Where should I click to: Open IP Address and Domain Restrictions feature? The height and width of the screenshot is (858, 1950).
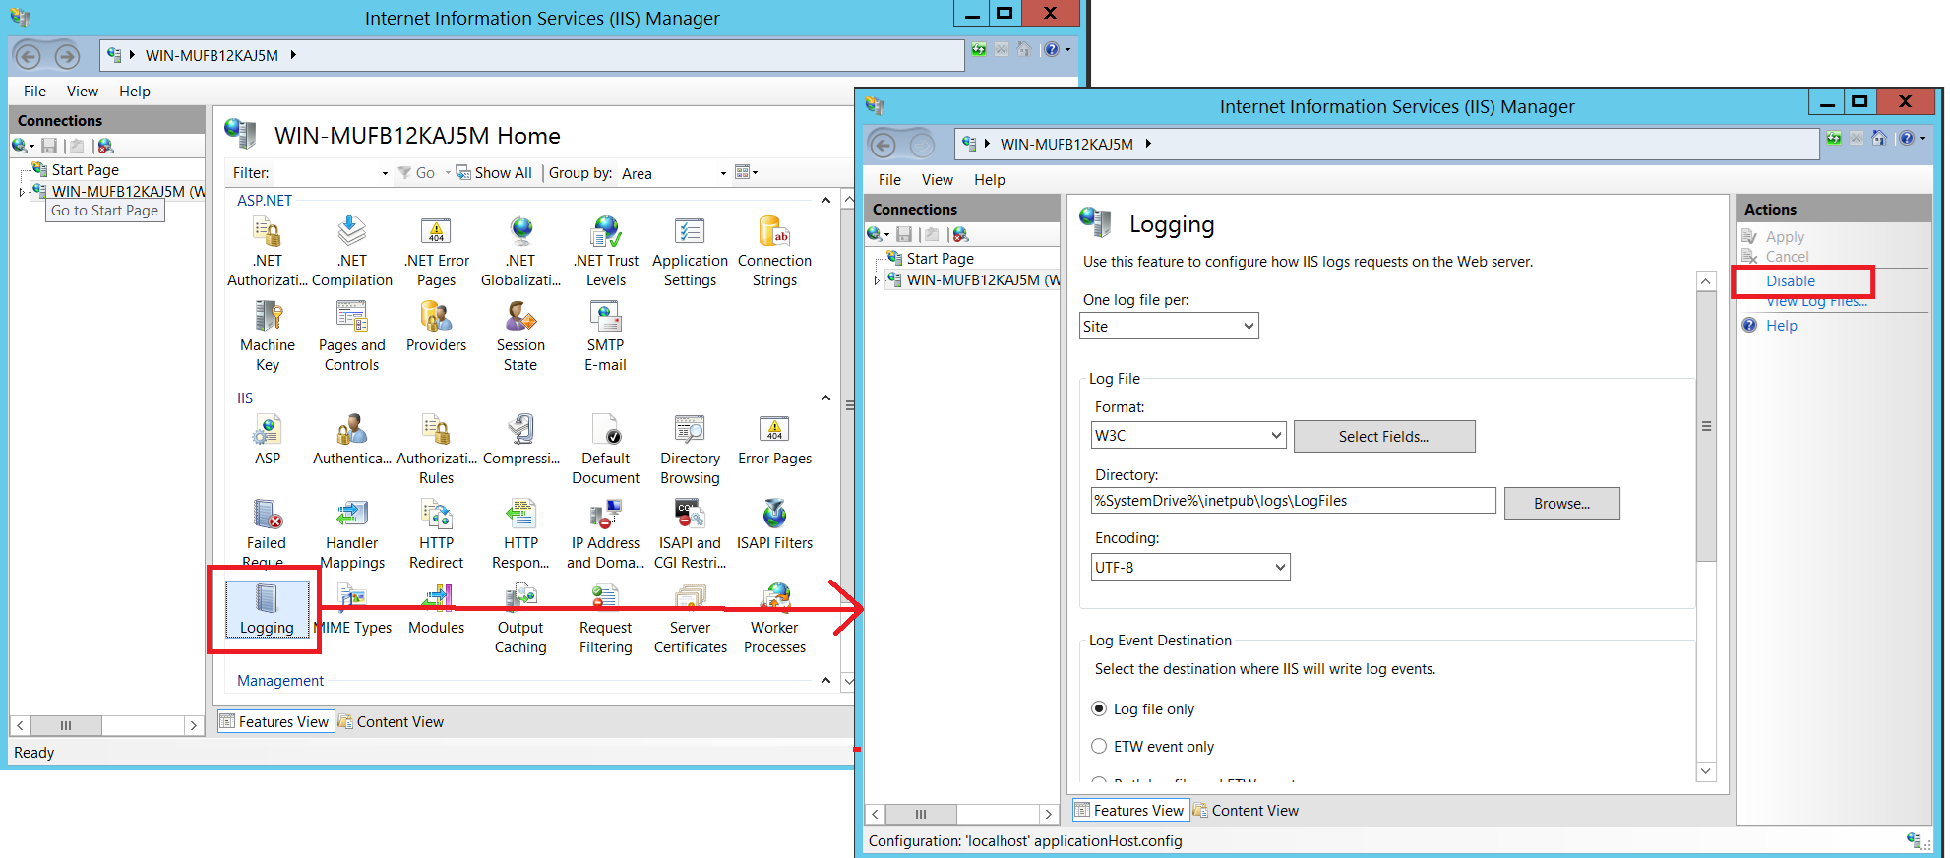[606, 534]
